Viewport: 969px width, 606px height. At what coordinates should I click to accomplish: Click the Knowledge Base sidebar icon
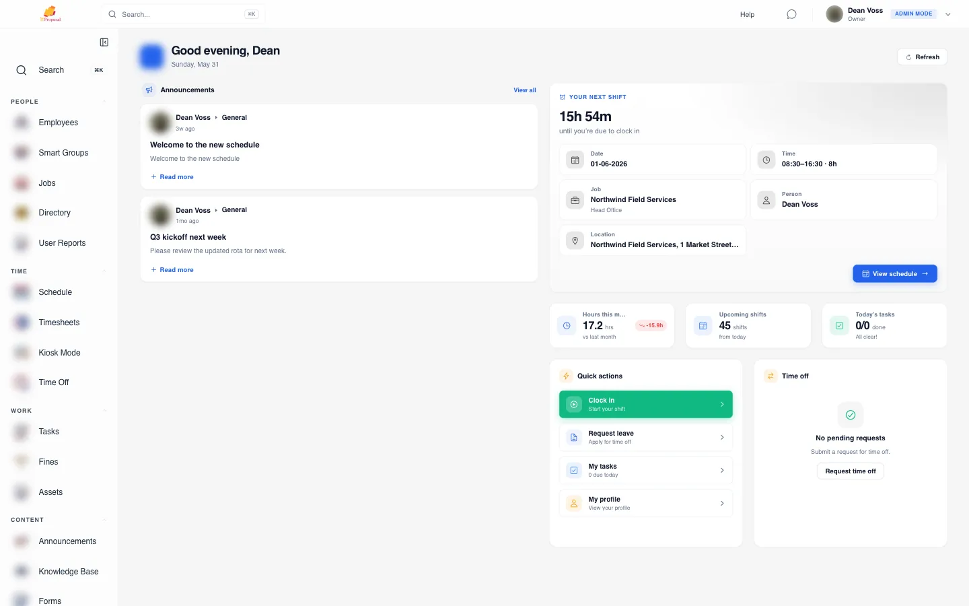pos(22,572)
